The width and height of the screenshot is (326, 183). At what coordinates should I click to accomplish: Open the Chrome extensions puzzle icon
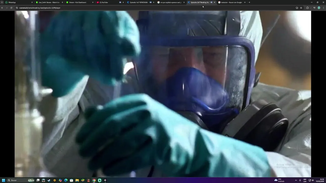(307, 8)
